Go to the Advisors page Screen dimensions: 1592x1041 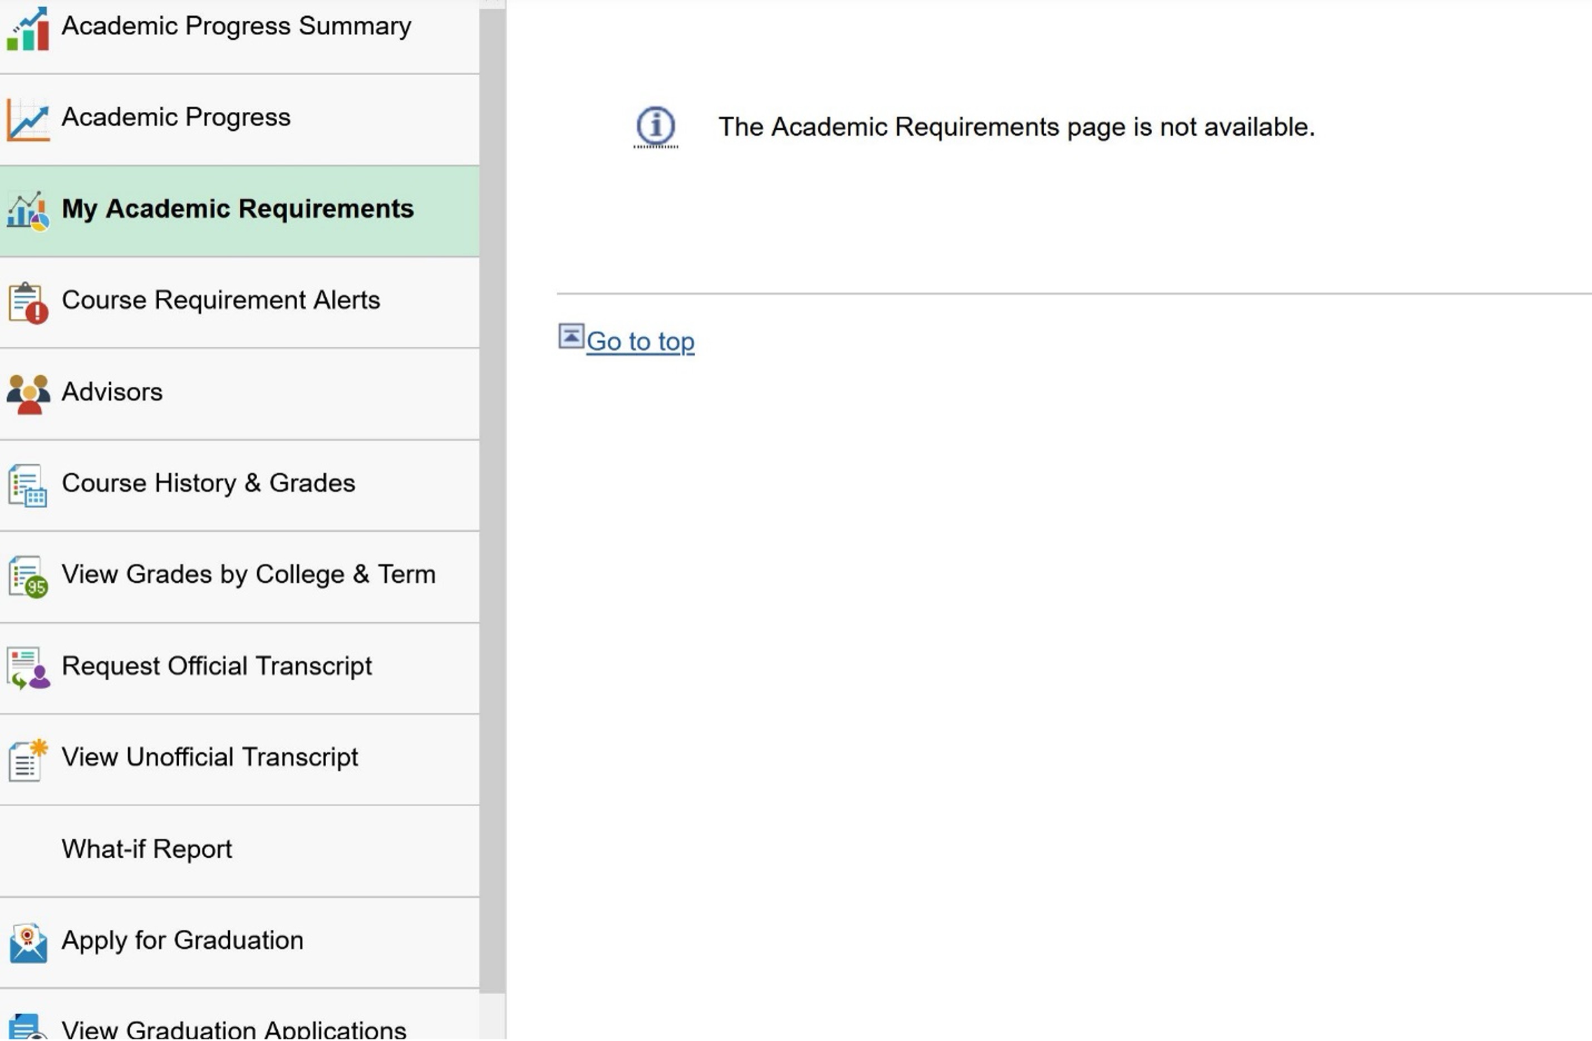click(239, 395)
